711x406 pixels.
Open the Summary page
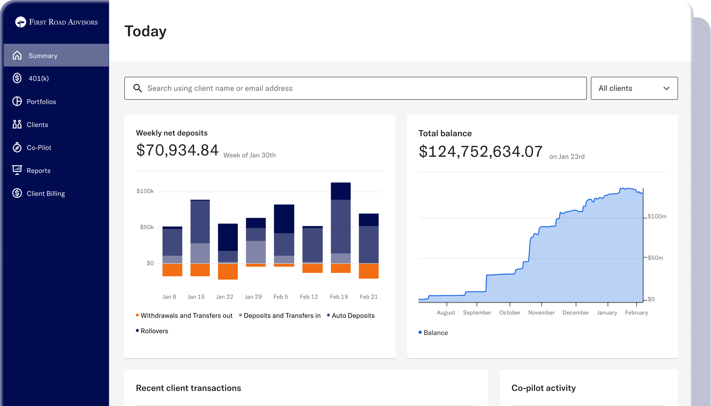56,55
